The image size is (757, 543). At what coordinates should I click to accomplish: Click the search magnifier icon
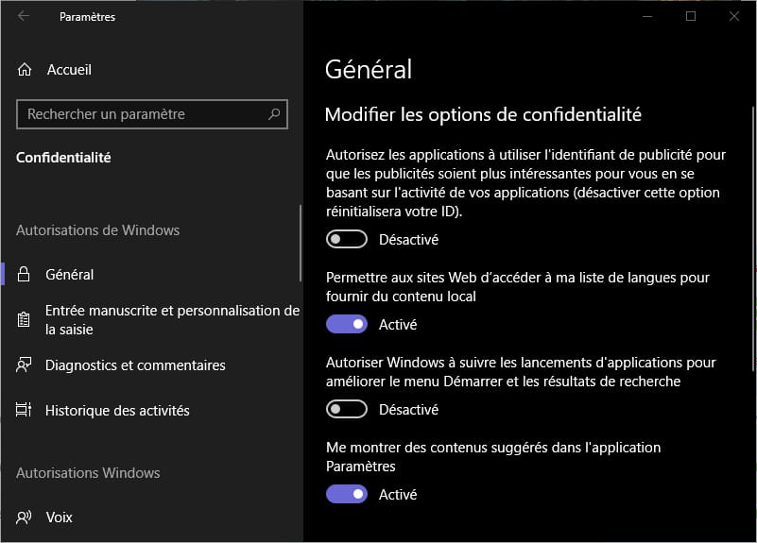[x=274, y=114]
